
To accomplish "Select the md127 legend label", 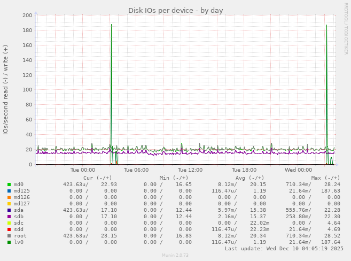I will [22, 204].
